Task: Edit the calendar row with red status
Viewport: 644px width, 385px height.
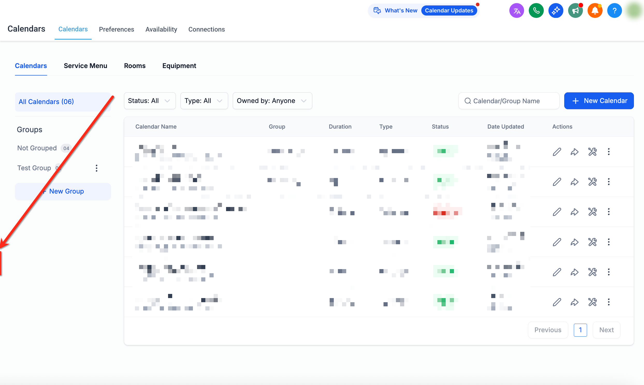Action: tap(557, 212)
